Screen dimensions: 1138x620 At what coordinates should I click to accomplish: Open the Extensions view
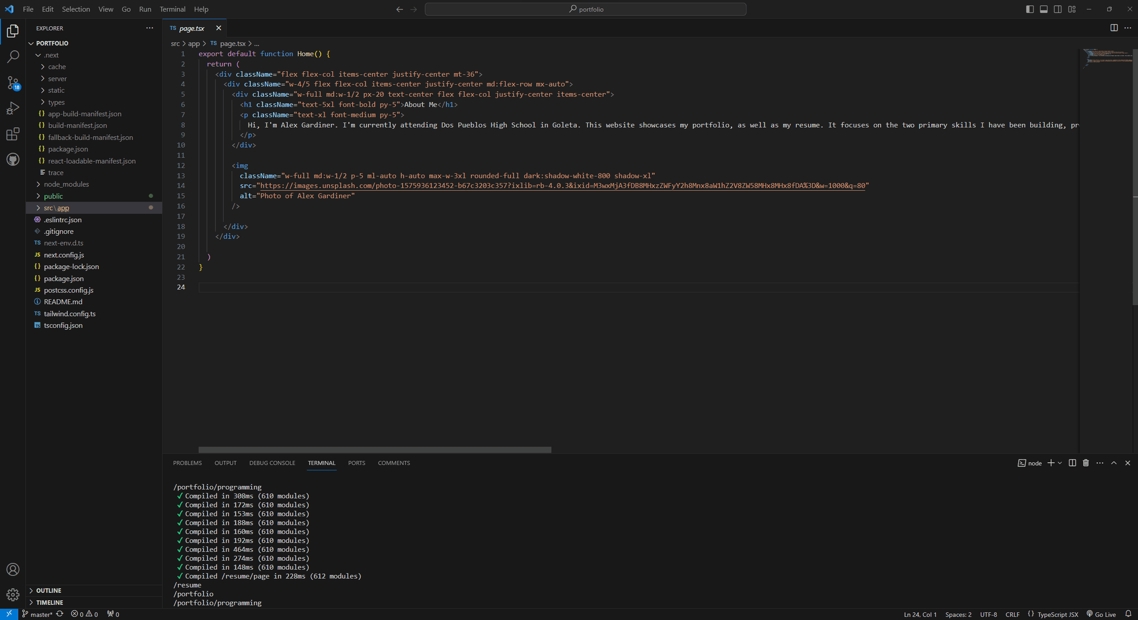pos(13,134)
